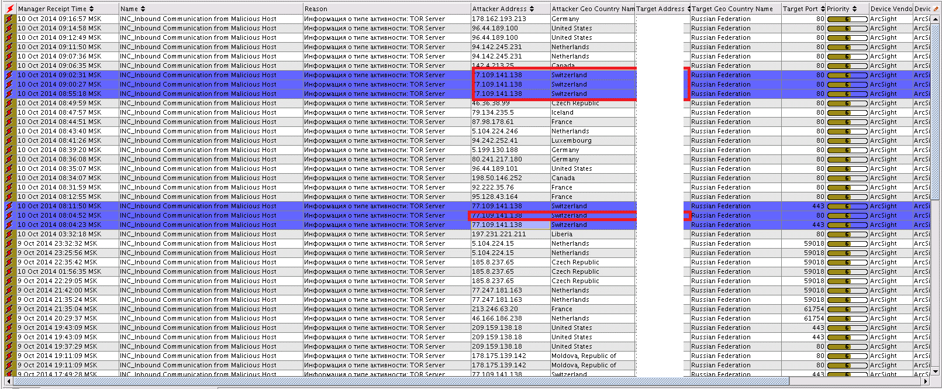
Task: Click the Manager Receipt Time header label
Action: 52,9
